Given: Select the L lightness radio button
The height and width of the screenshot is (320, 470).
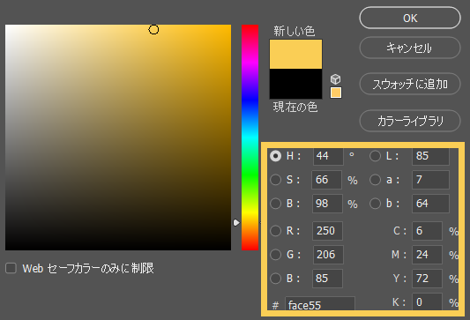Looking at the screenshot, I should tap(375, 156).
